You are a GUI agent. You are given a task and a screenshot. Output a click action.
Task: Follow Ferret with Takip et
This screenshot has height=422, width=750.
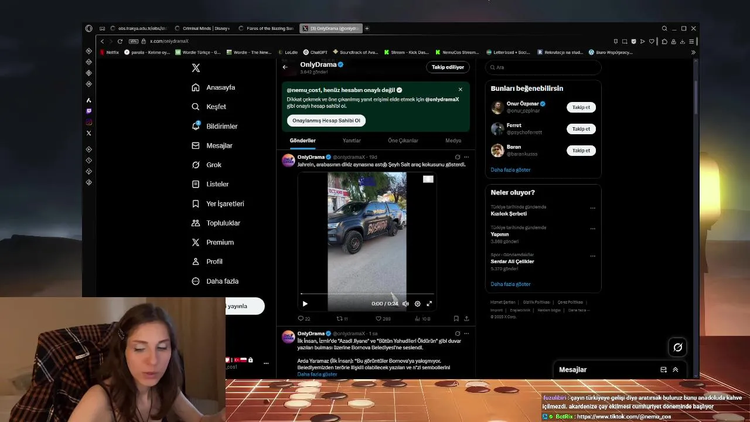[581, 129]
